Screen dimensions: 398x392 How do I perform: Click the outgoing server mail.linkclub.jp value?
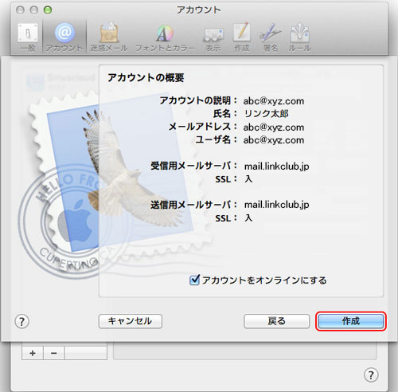[x=276, y=205]
